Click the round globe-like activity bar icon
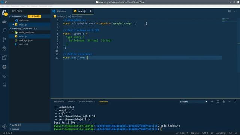This screenshot has height=135, width=240. (4, 67)
